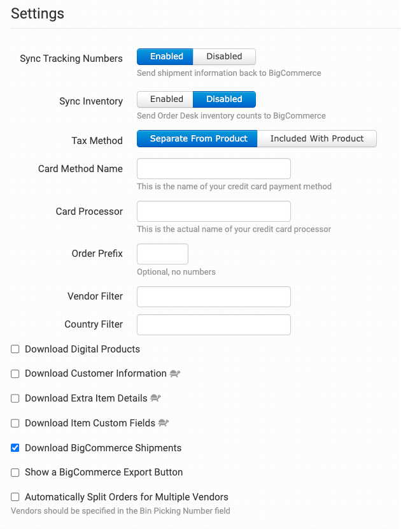Screen dimensions: 401x529
Task: Check Download Digital Products
Action: (x=15, y=349)
